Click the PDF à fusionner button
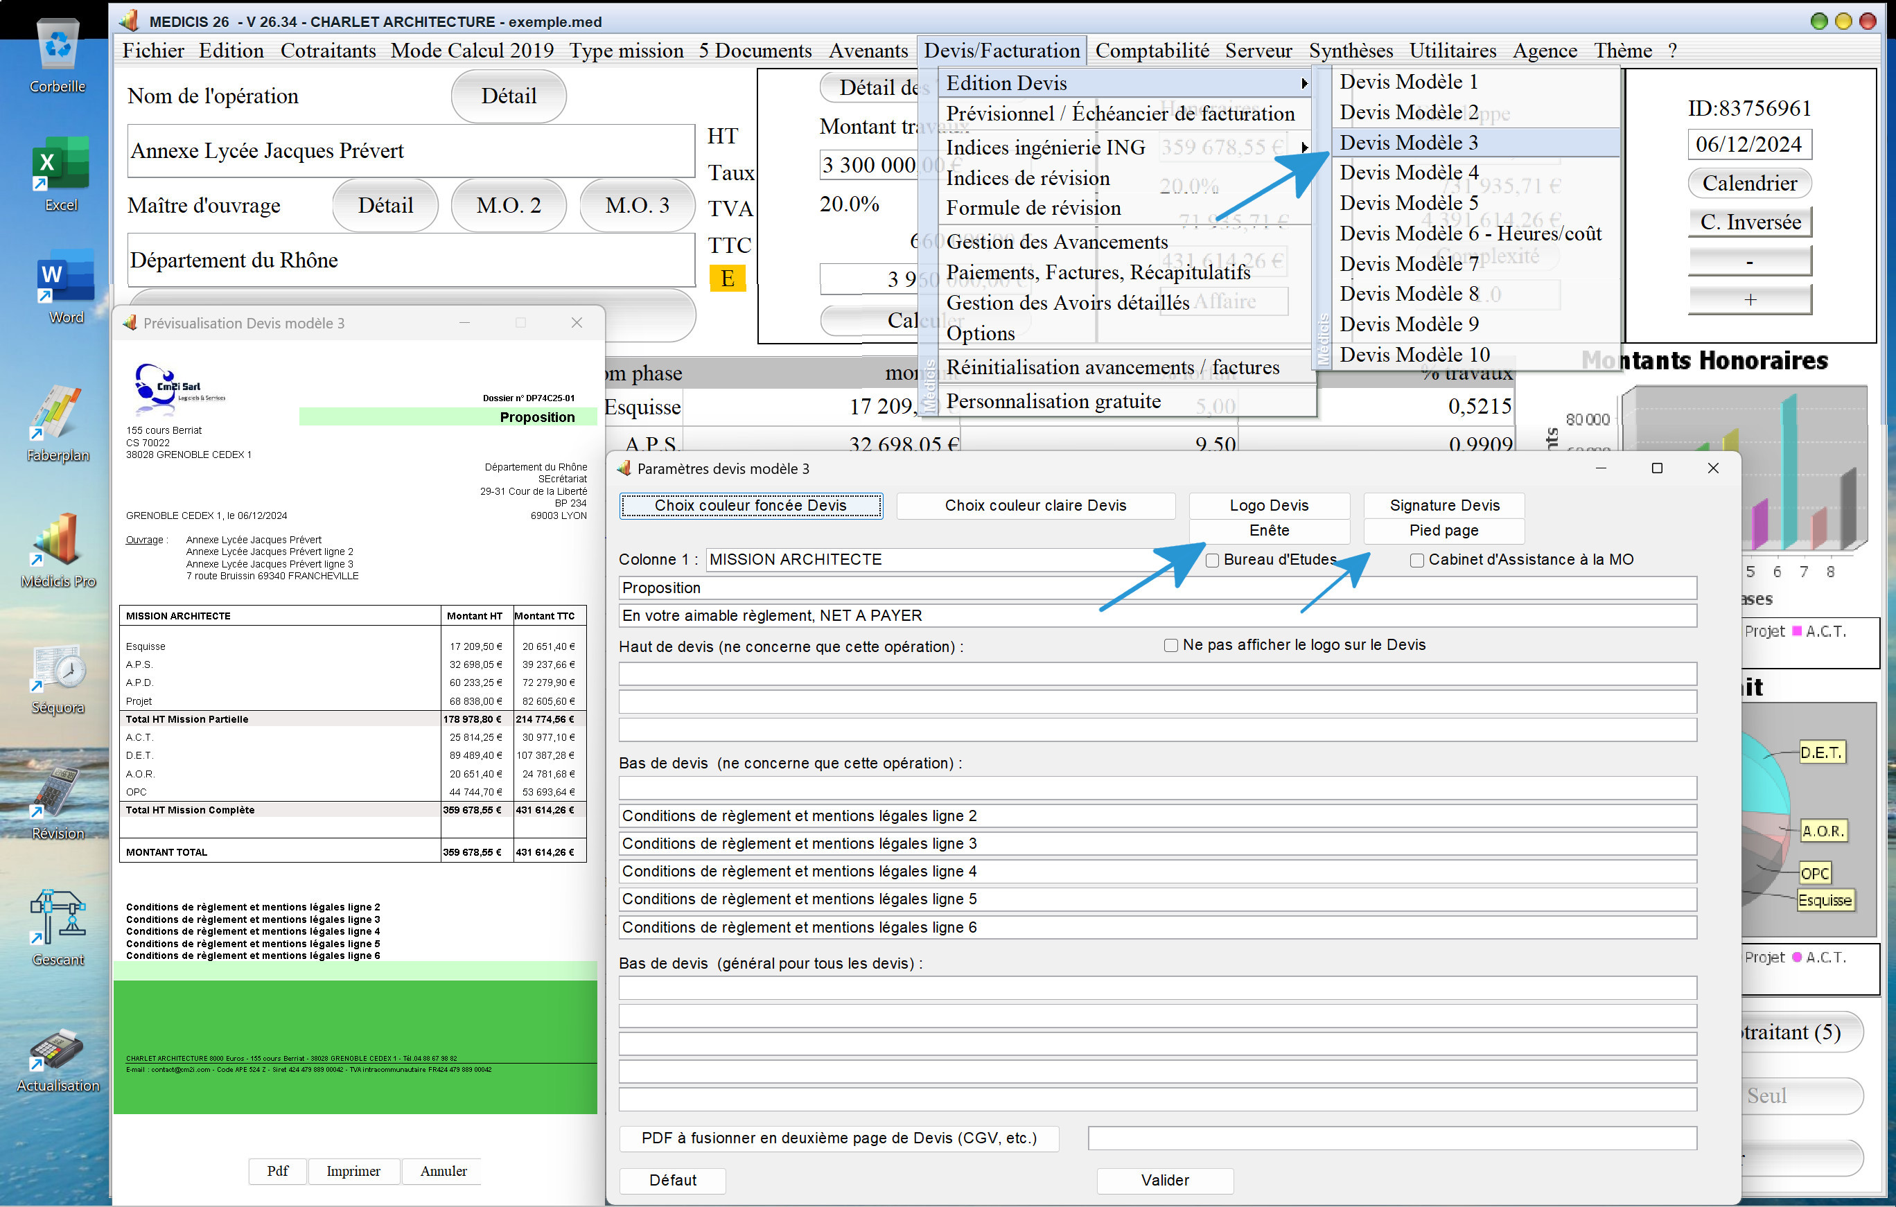The height and width of the screenshot is (1207, 1896). 839,1138
